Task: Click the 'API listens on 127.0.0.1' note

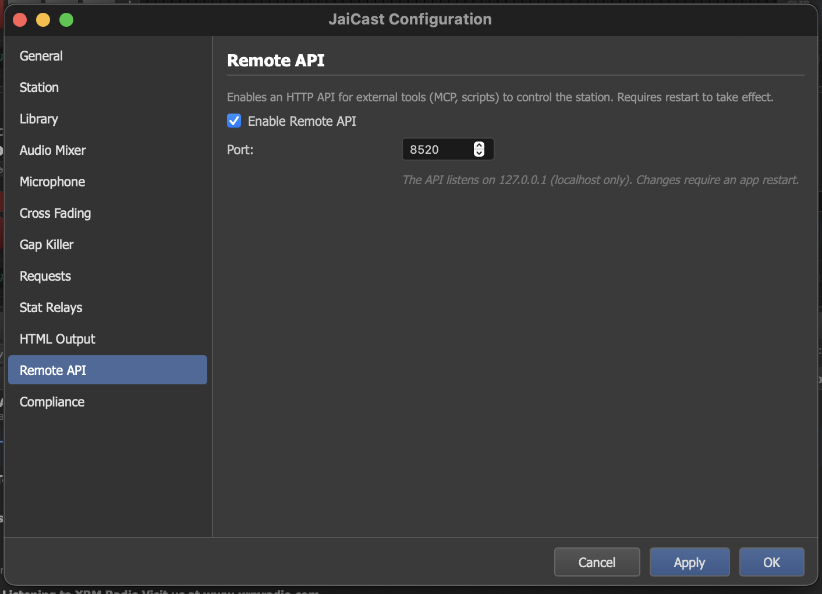Action: tap(601, 180)
